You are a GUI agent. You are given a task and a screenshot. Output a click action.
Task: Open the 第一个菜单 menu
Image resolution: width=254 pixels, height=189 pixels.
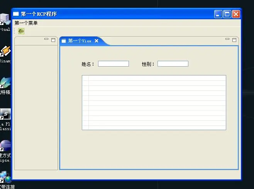point(26,23)
